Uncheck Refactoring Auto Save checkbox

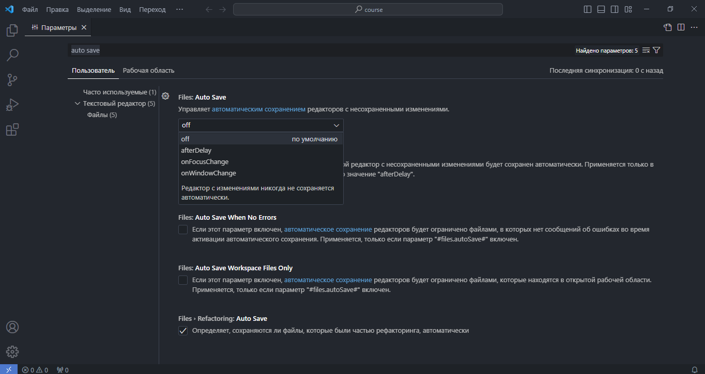click(x=183, y=331)
